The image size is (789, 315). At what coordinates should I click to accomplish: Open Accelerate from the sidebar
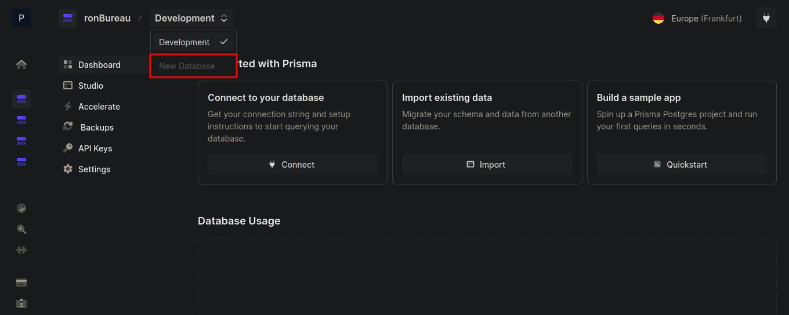[x=99, y=107]
